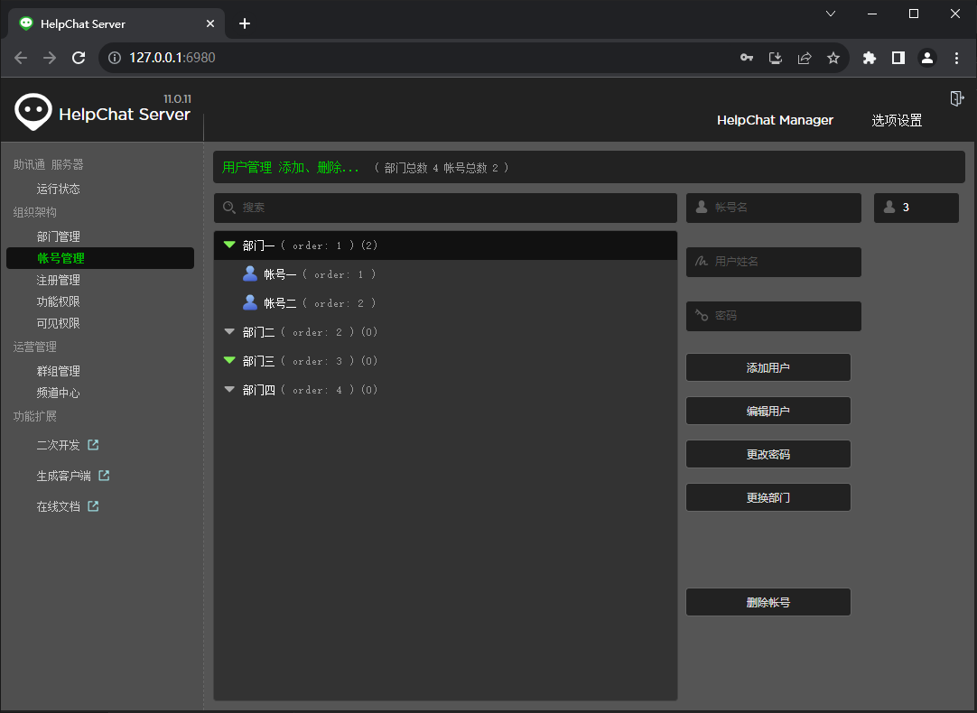Share this page via address bar icon
The image size is (977, 713).
point(805,58)
